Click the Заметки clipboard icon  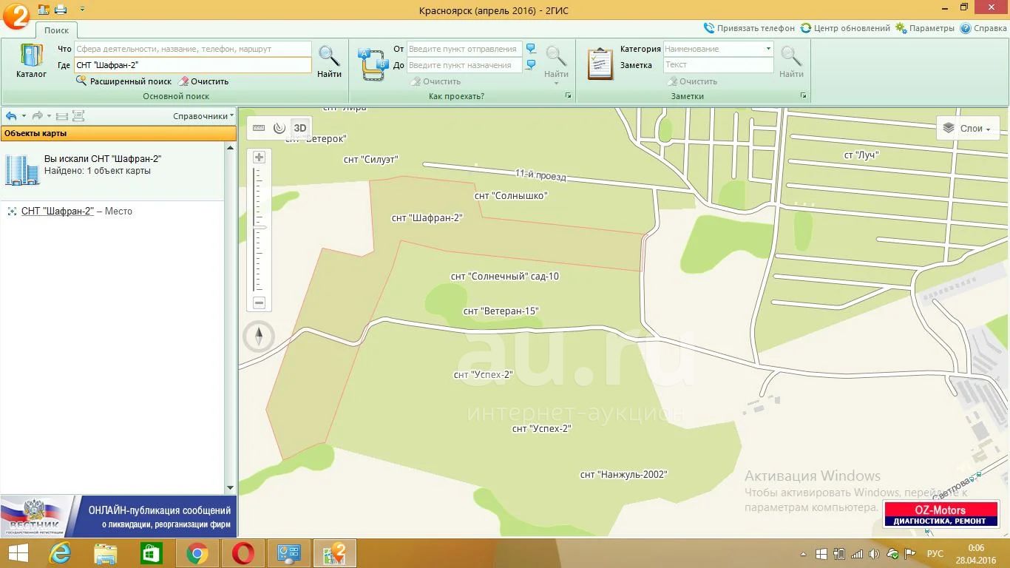click(600, 64)
